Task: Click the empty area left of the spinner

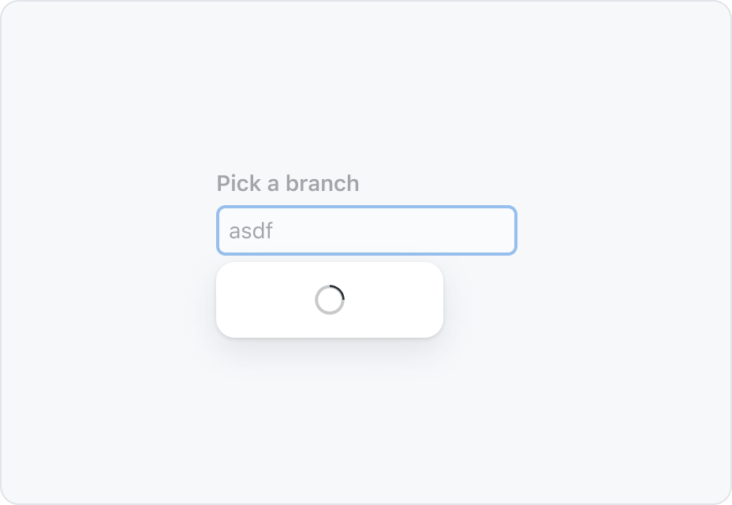Action: [266, 300]
